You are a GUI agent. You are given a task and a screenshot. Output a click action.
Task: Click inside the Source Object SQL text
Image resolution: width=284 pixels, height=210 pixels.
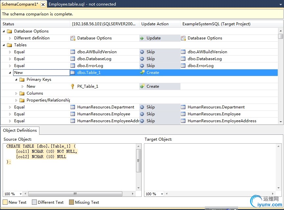(x=42, y=154)
